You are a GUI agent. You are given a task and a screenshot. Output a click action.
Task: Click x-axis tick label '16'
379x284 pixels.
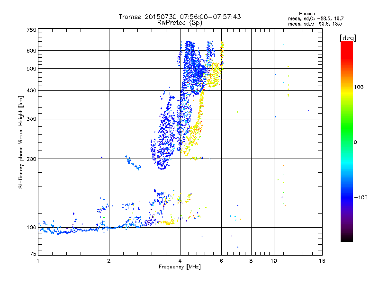pyautogui.click(x=322, y=261)
